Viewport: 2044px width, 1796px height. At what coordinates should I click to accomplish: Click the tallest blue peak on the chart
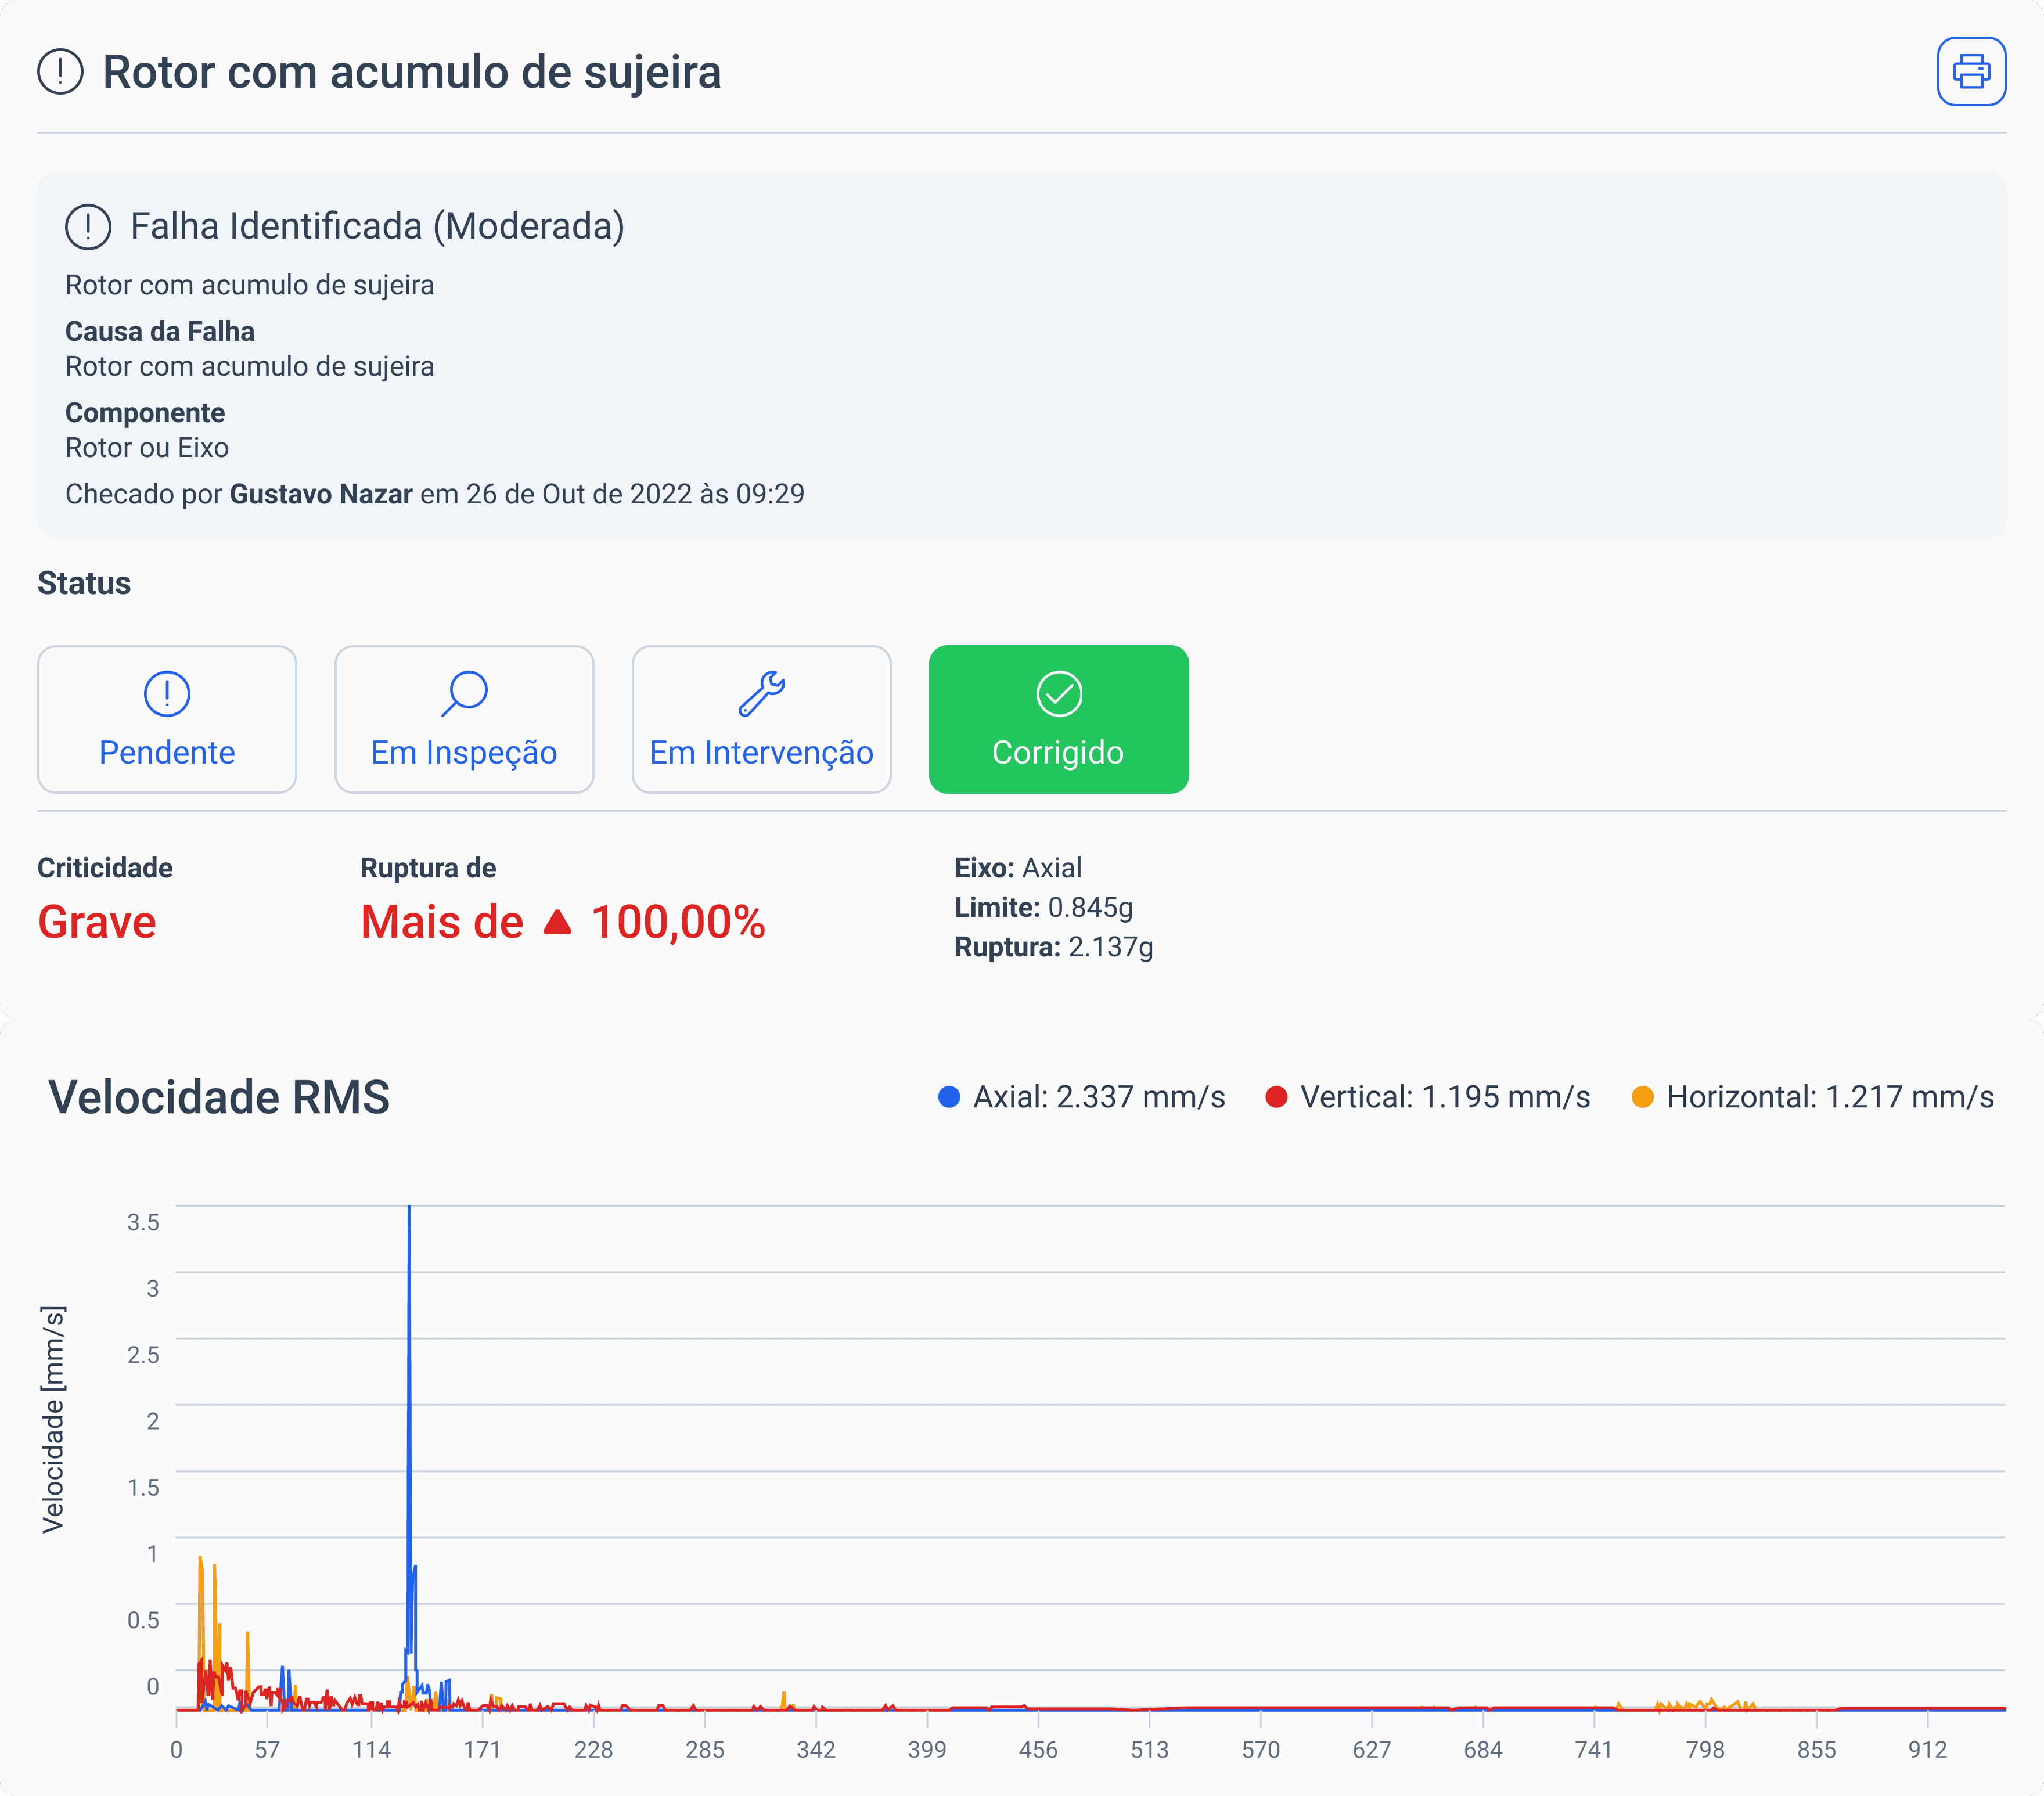[409, 1210]
